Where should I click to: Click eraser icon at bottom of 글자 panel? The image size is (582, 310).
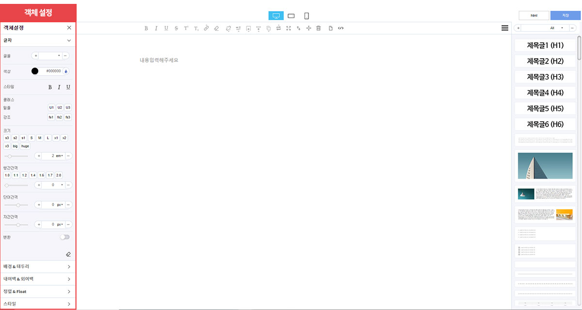(68, 254)
